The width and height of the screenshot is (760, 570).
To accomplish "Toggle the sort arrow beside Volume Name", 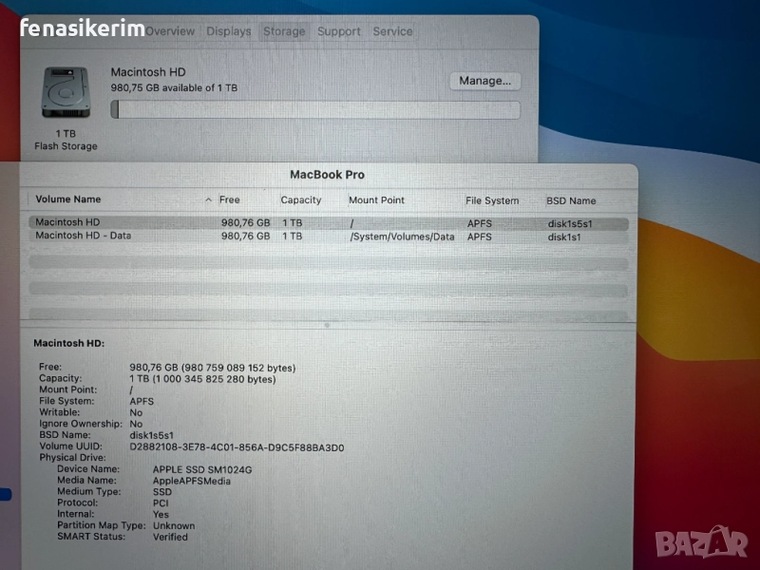I will (x=209, y=200).
